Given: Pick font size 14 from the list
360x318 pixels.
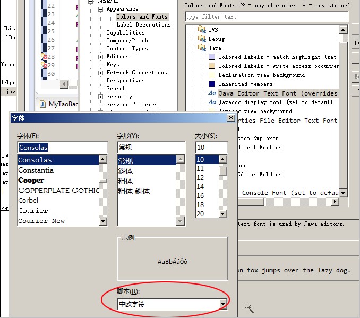Looking at the screenshot, I should (200, 187).
